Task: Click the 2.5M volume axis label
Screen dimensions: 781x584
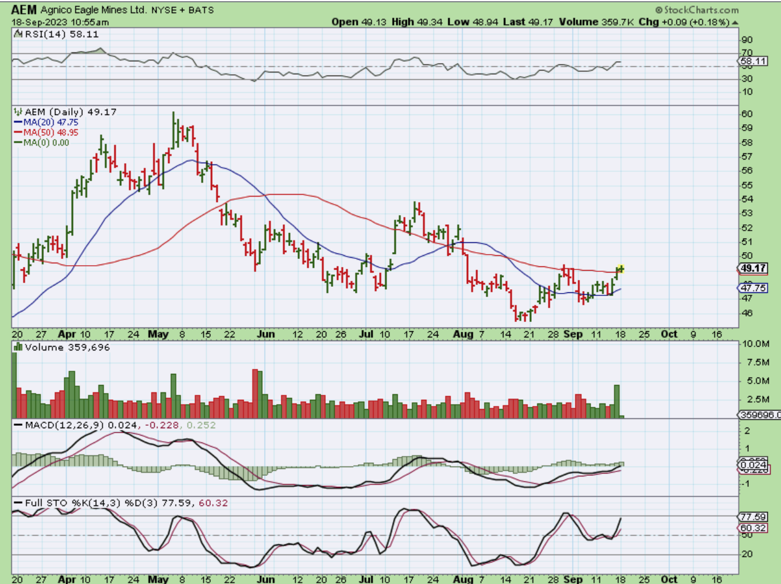Action: point(758,399)
